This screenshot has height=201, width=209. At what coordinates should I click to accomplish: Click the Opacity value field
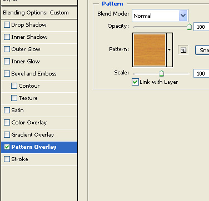[x=201, y=27]
